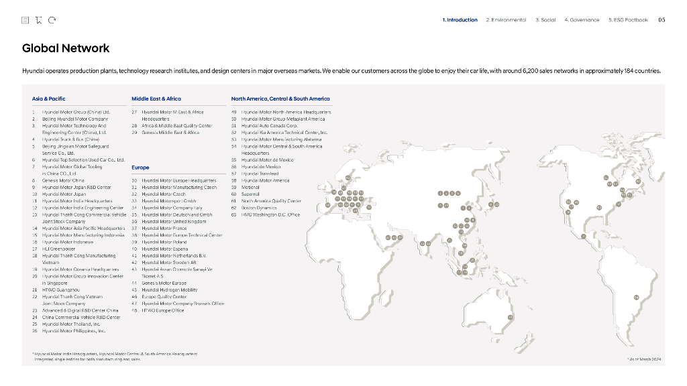The height and width of the screenshot is (386, 687).
Task: Click the Global Network heading
Action: click(x=66, y=48)
